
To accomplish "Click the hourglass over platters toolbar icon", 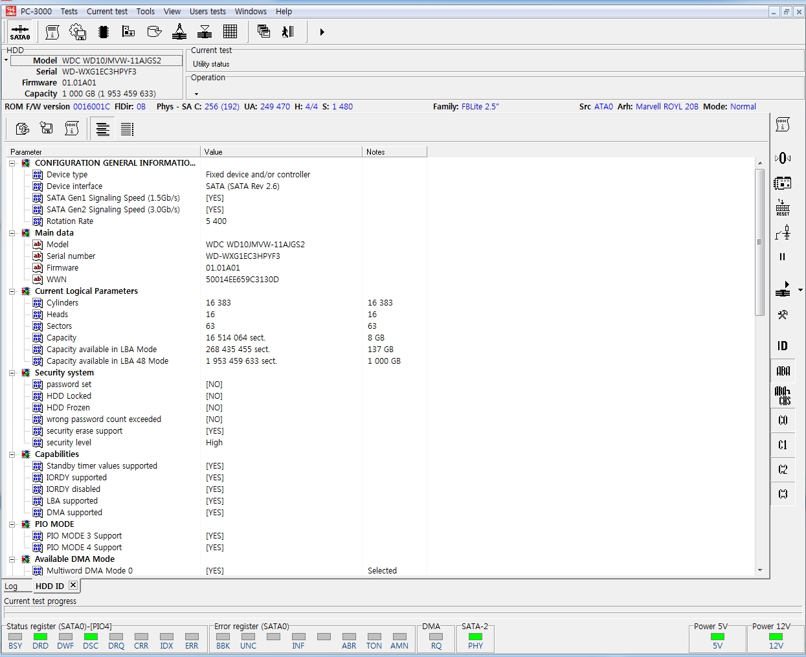I will point(205,32).
